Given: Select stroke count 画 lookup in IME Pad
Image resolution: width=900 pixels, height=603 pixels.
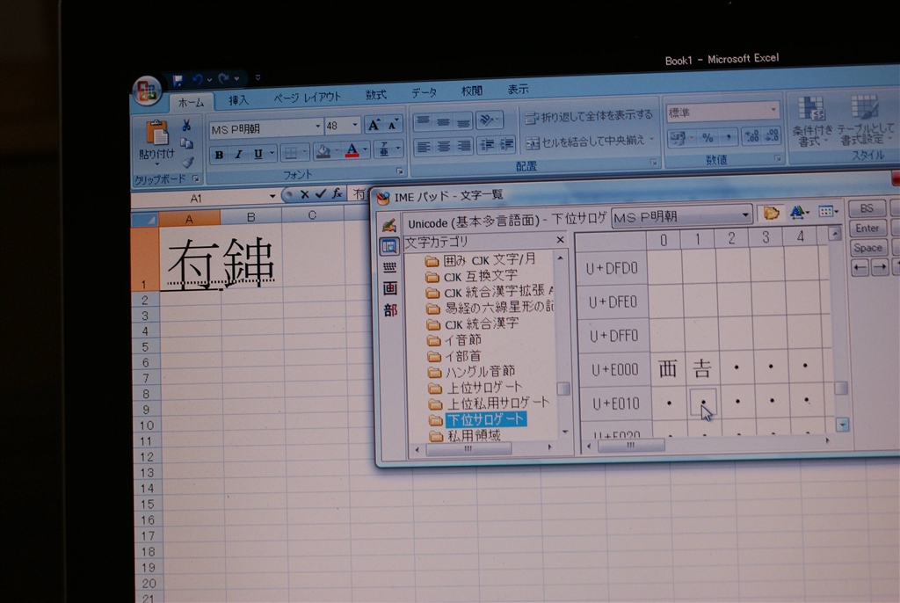Looking at the screenshot, I should tap(389, 288).
